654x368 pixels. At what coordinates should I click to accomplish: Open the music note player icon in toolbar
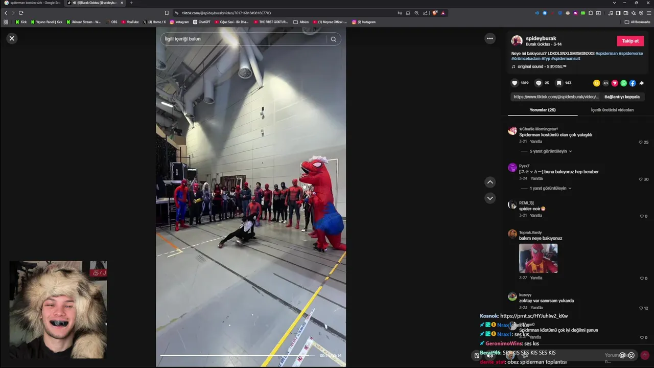[x=611, y=13]
